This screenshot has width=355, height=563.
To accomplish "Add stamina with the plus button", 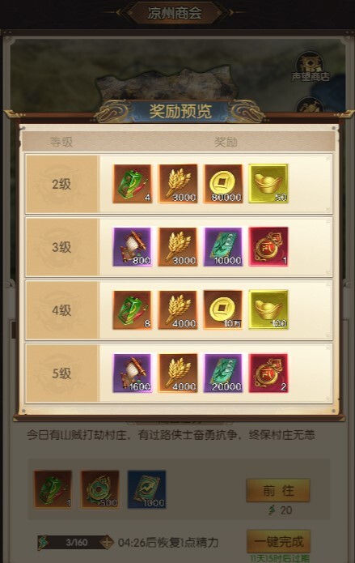I will tap(107, 542).
